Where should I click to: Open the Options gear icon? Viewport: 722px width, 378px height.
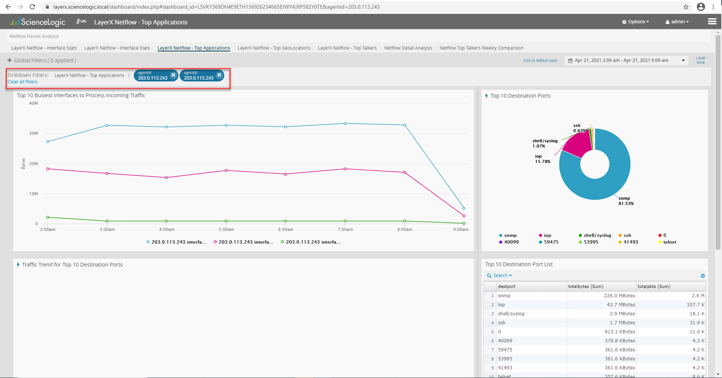click(624, 21)
